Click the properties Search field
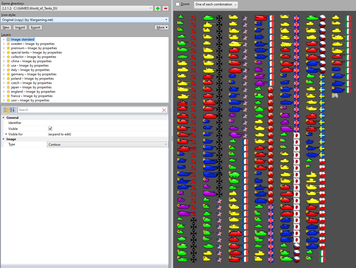The height and width of the screenshot is (268, 356). (89, 110)
